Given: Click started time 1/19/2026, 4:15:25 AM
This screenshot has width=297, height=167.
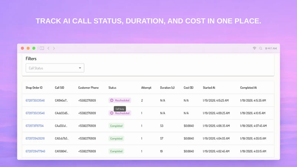Looking at the screenshot, I should pos(216,100).
